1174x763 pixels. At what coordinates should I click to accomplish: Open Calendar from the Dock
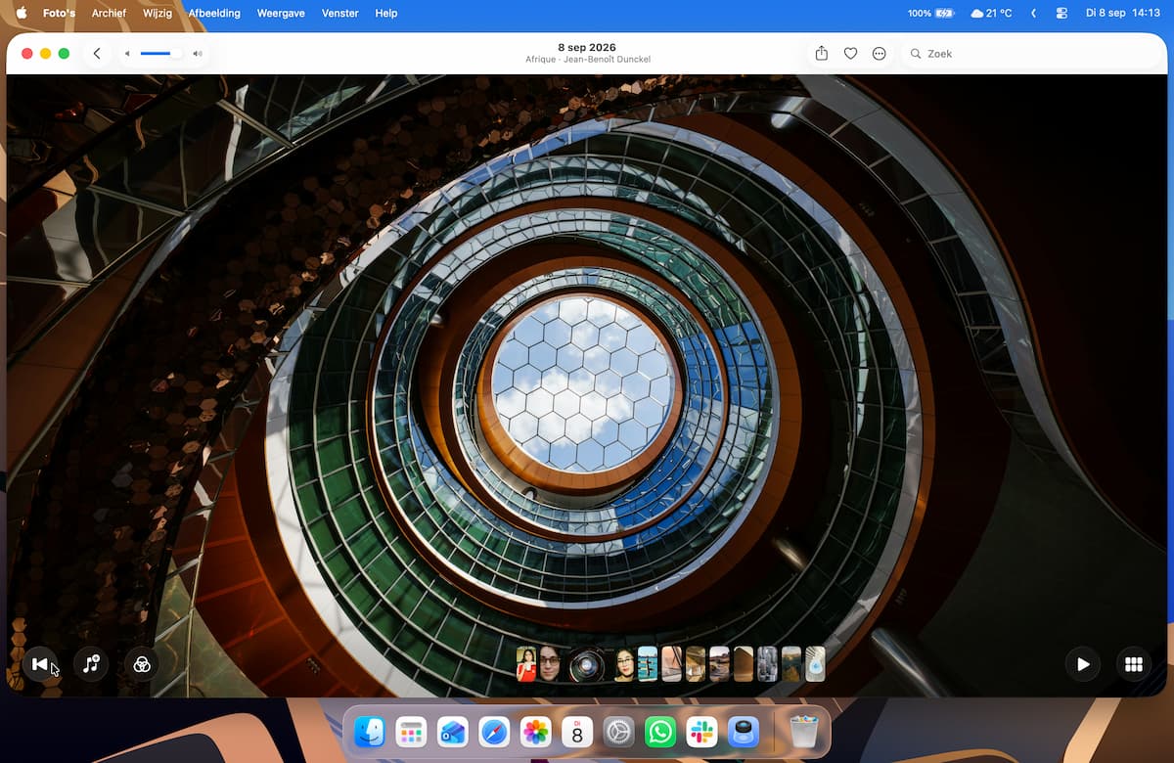point(577,732)
